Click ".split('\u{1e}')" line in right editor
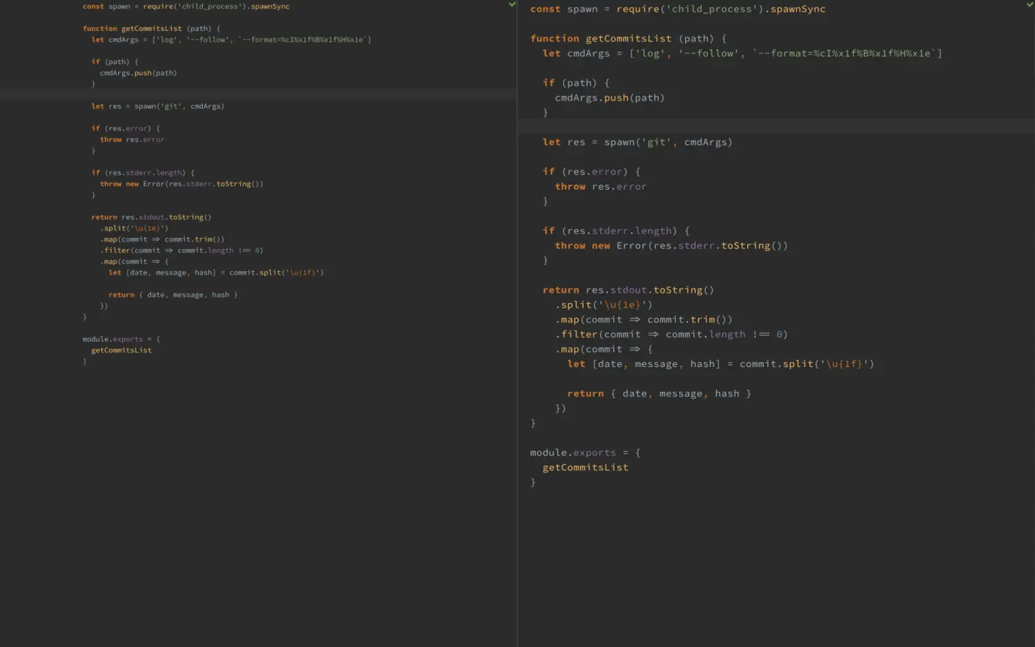1035x647 pixels. coord(604,304)
